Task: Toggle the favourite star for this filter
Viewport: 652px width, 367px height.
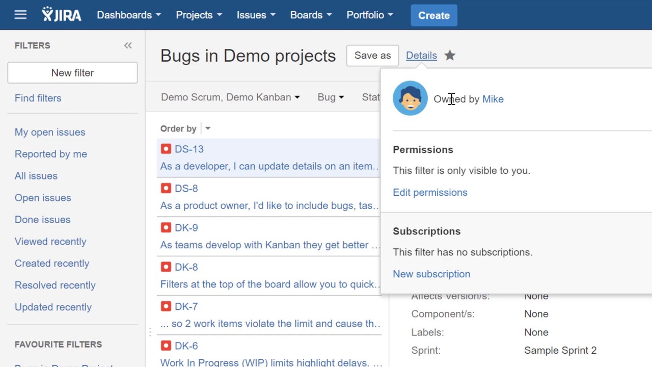Action: pyautogui.click(x=450, y=55)
